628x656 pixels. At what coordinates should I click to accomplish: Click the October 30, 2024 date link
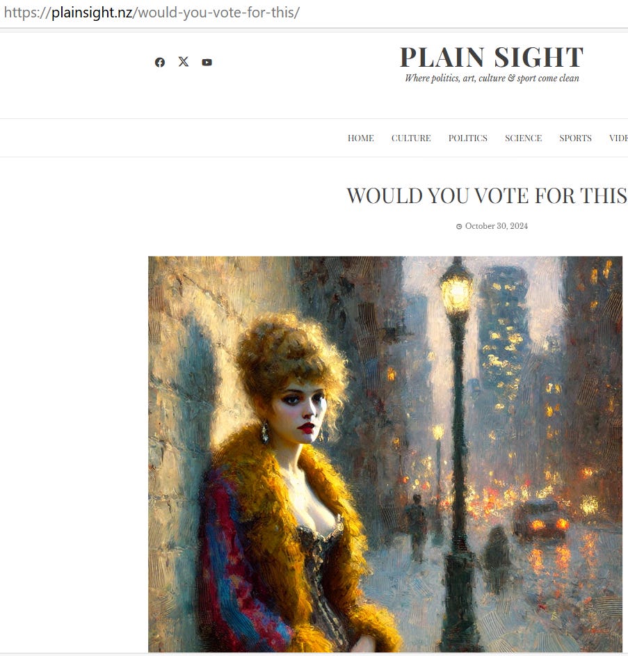point(496,226)
